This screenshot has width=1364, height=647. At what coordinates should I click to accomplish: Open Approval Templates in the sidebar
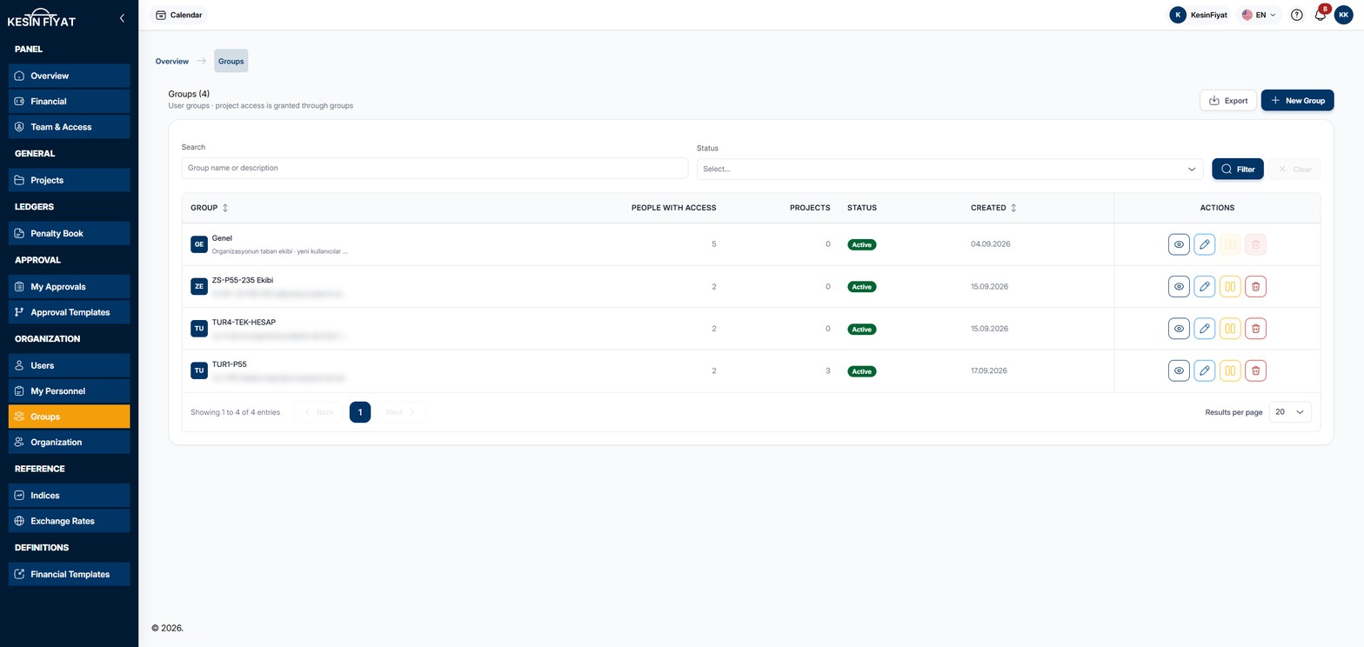point(69,312)
